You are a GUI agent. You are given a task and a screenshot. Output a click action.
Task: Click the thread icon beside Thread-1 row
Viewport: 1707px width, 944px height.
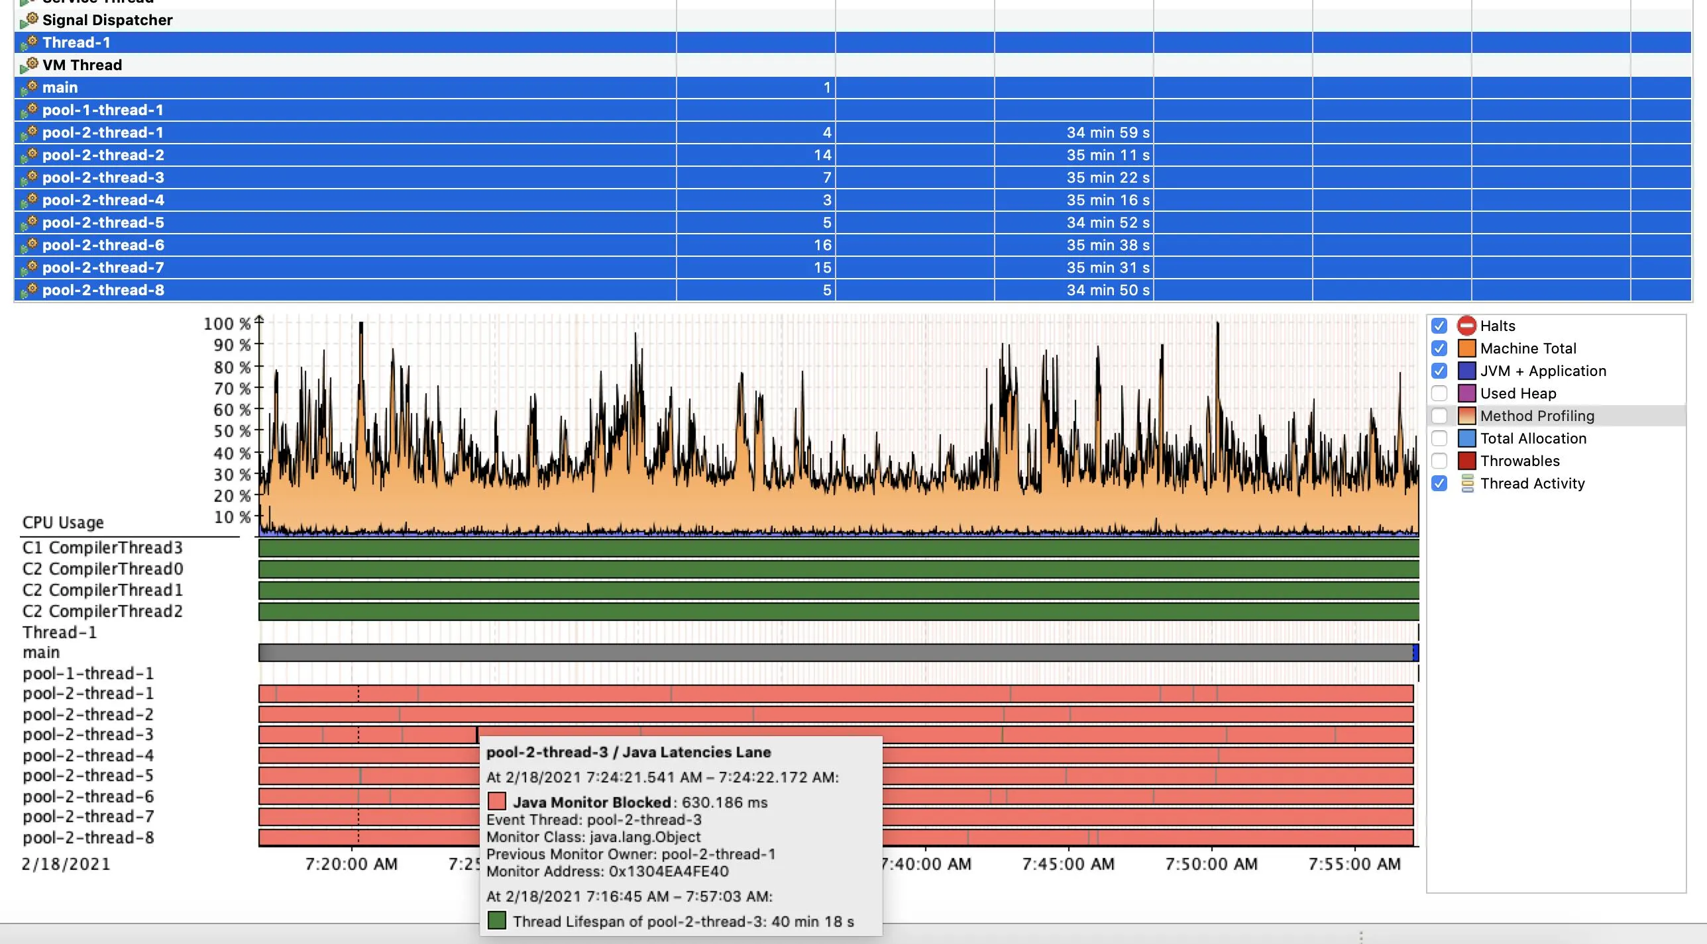point(29,43)
